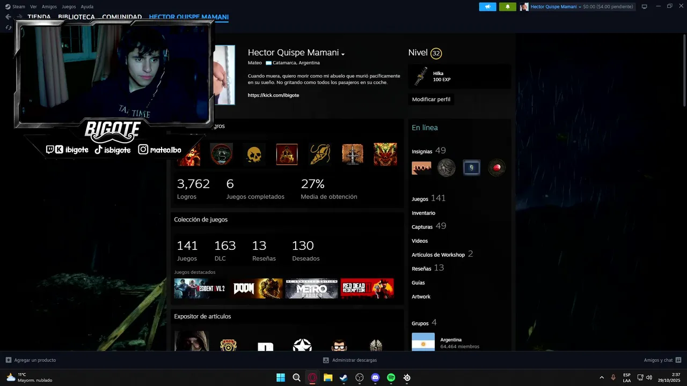This screenshot has width=687, height=386.
Task: Open Reseñas 13 sidebar link
Action: 428,268
